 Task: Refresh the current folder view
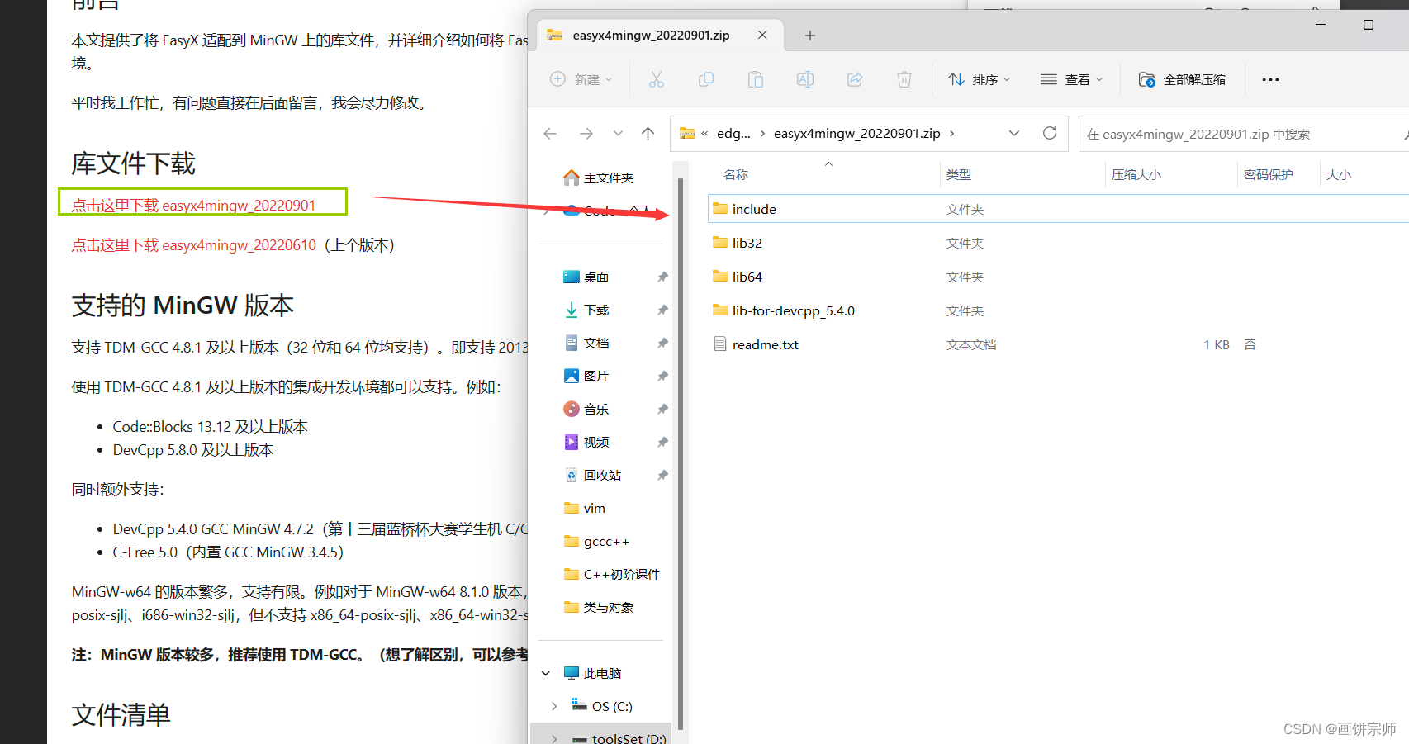[1050, 133]
